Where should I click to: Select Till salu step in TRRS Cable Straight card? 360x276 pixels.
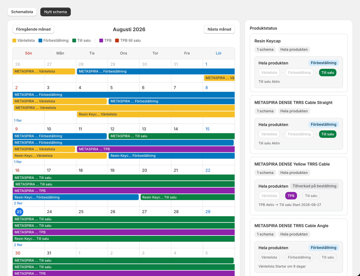point(328,134)
